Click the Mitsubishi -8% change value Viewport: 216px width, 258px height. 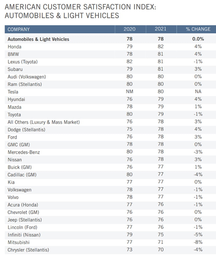click(x=198, y=242)
